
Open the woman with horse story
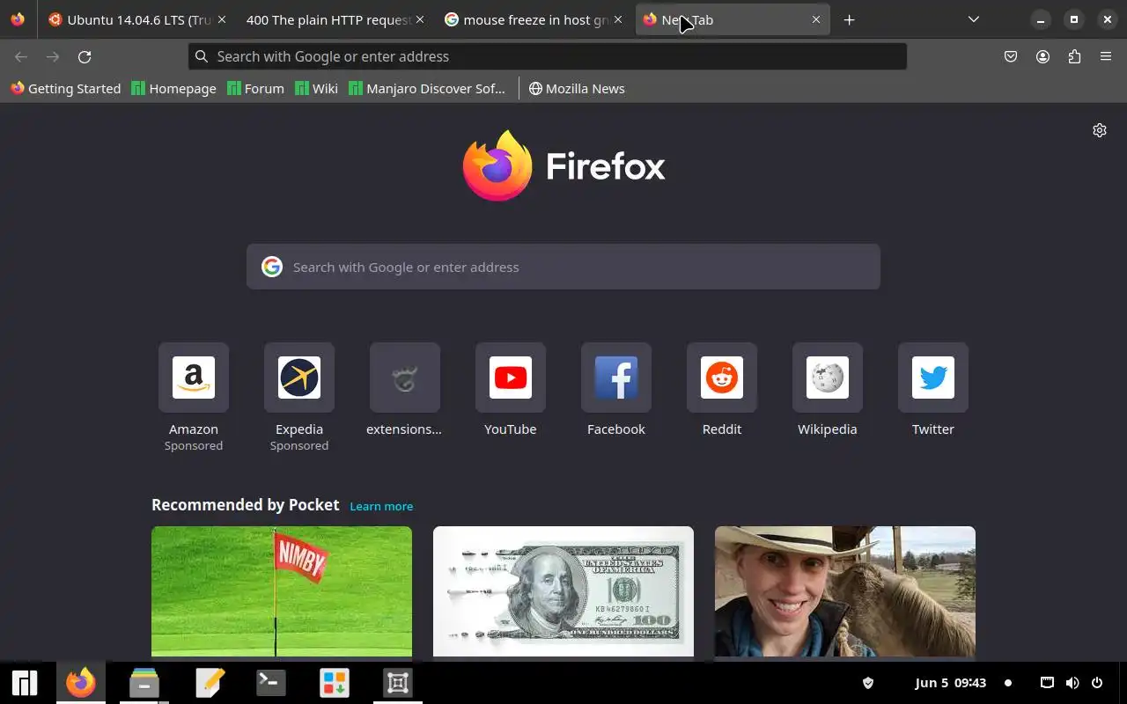[845, 591]
